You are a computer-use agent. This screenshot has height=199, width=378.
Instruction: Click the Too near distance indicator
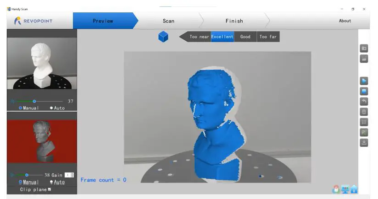(x=198, y=37)
